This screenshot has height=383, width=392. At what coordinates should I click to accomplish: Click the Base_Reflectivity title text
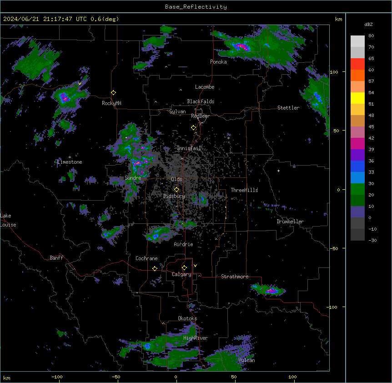(x=196, y=7)
